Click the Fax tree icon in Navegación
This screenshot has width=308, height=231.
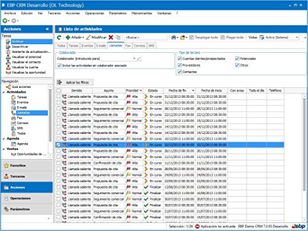pyautogui.click(x=14, y=118)
